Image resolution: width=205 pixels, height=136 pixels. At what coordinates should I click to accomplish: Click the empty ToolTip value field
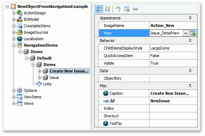pyautogui.click(x=173, y=123)
